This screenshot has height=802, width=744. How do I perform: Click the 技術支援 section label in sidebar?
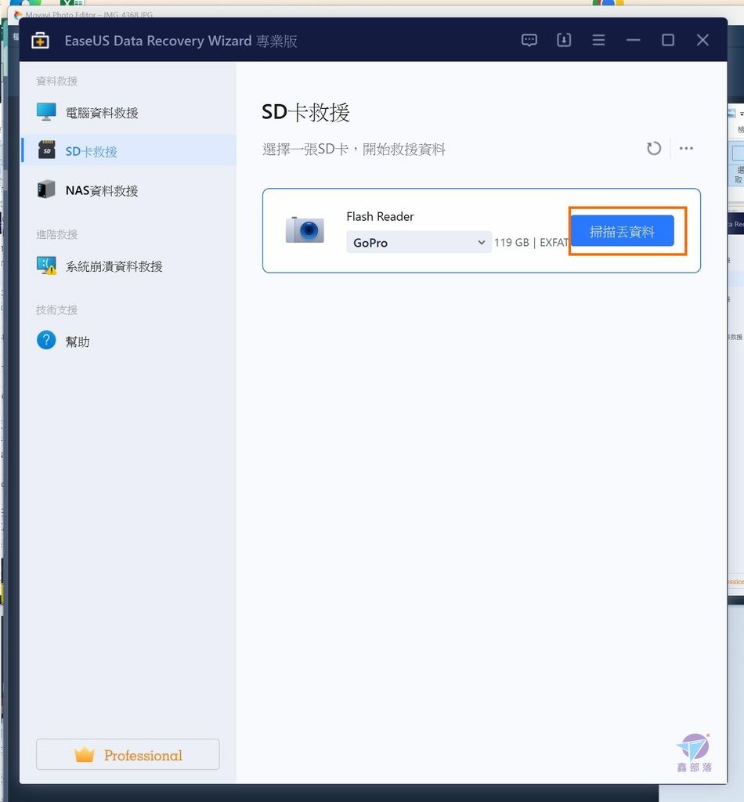click(56, 309)
